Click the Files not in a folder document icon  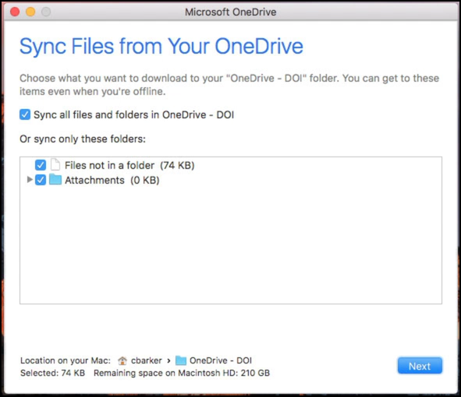(x=55, y=164)
